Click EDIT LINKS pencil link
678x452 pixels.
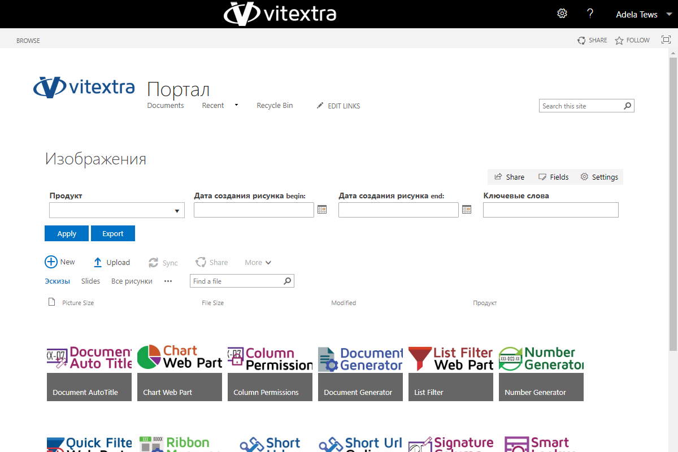coord(338,106)
